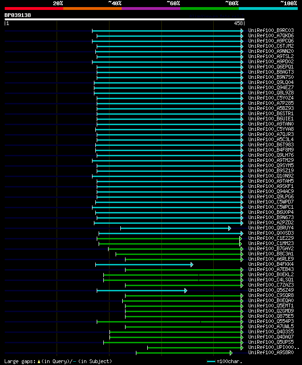The width and height of the screenshot is (302, 365).
Task: Click the green alignment bar for A9S8R0
Action: point(184,353)
